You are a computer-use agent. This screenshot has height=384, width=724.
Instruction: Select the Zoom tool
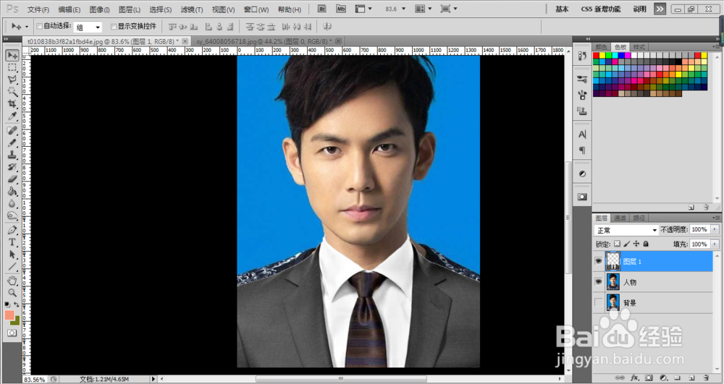tap(12, 293)
